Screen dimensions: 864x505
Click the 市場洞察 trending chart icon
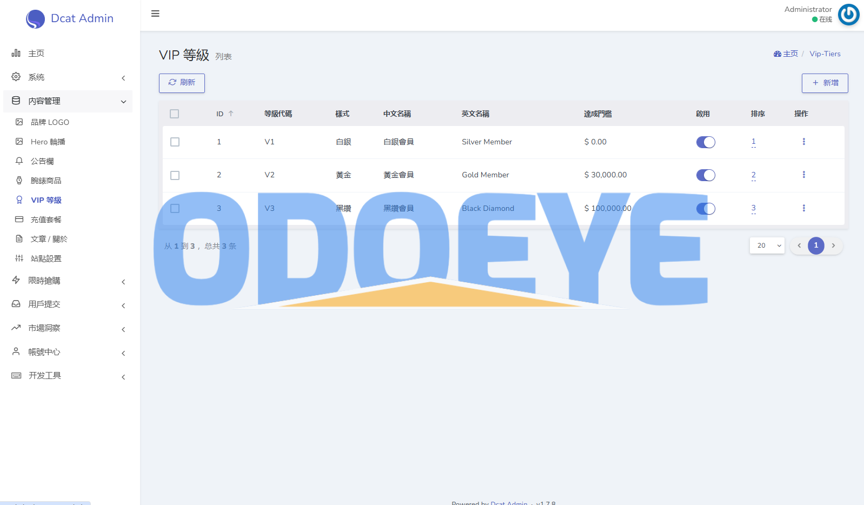pyautogui.click(x=16, y=328)
